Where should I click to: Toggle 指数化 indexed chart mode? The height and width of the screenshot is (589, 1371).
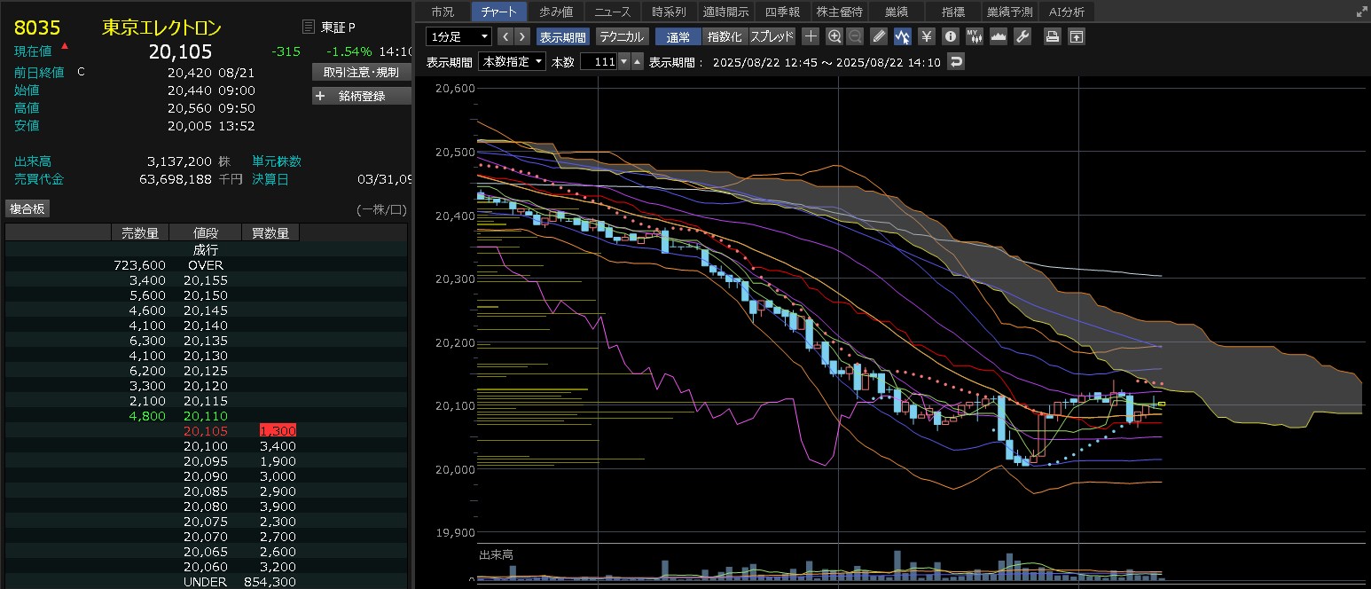pos(725,36)
